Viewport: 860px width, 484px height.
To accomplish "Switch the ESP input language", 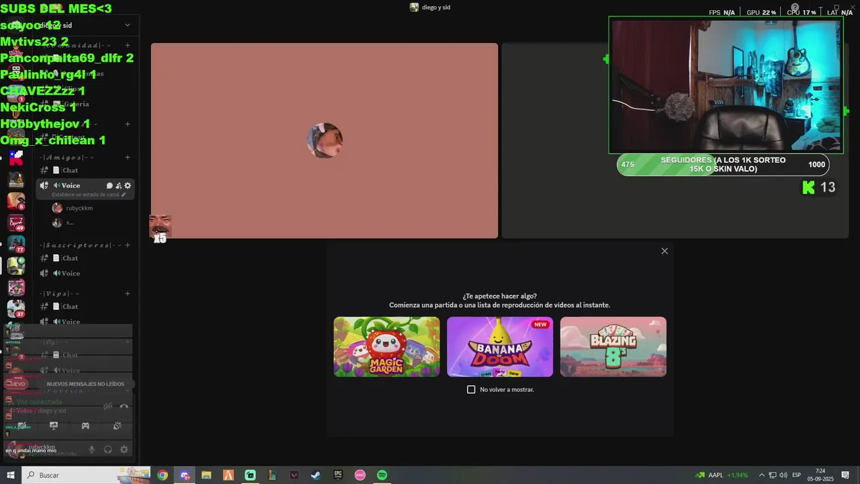I will (796, 475).
